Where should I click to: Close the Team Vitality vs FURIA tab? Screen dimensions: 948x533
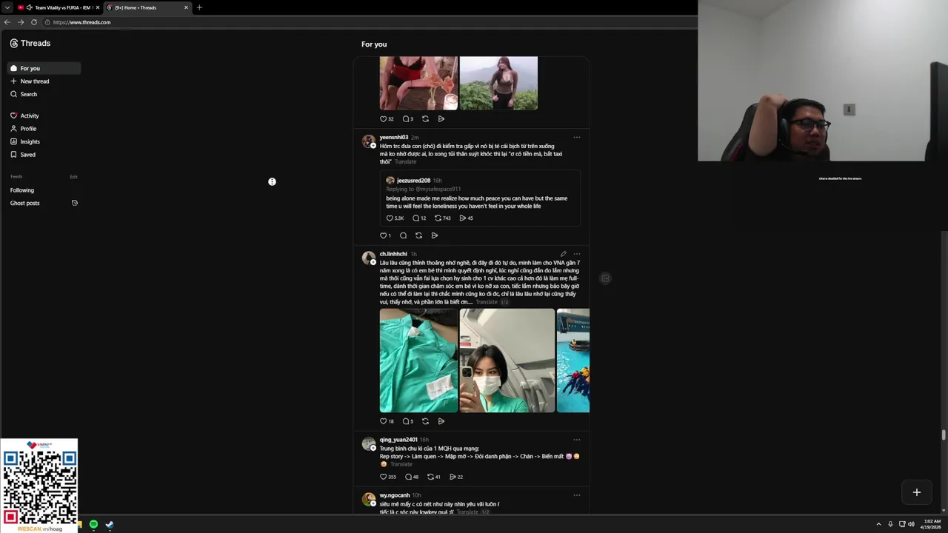(97, 7)
